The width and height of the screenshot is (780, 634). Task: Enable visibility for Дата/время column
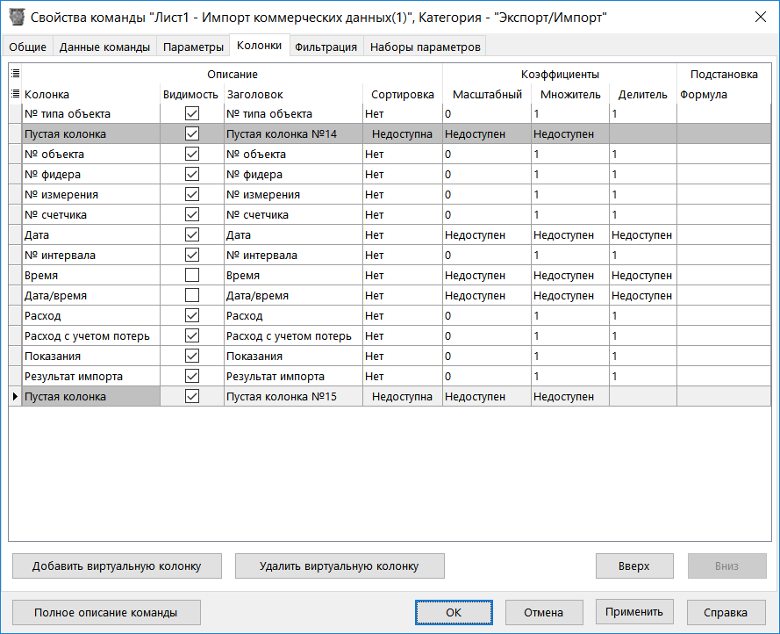pyautogui.click(x=192, y=295)
